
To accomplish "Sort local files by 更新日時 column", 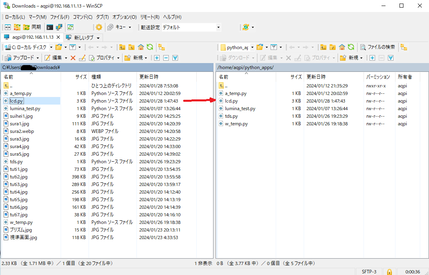I will (x=166, y=77).
